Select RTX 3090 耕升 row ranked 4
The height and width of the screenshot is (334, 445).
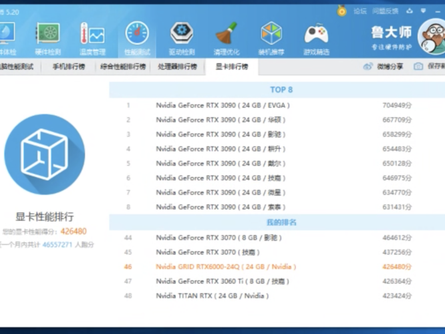pos(277,149)
